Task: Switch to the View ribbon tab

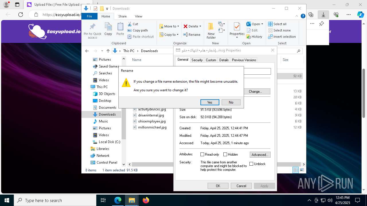Action: [138, 16]
